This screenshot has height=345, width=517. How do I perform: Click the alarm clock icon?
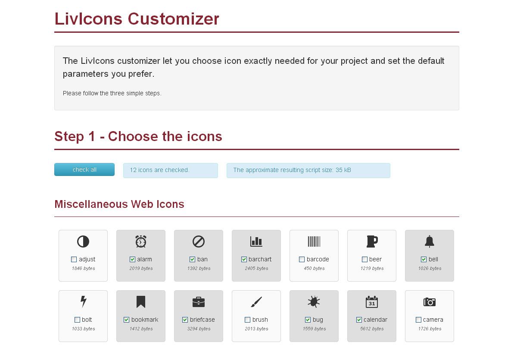pos(141,241)
